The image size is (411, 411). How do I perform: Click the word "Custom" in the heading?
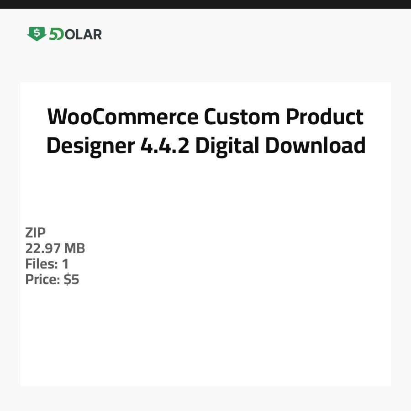click(242, 117)
